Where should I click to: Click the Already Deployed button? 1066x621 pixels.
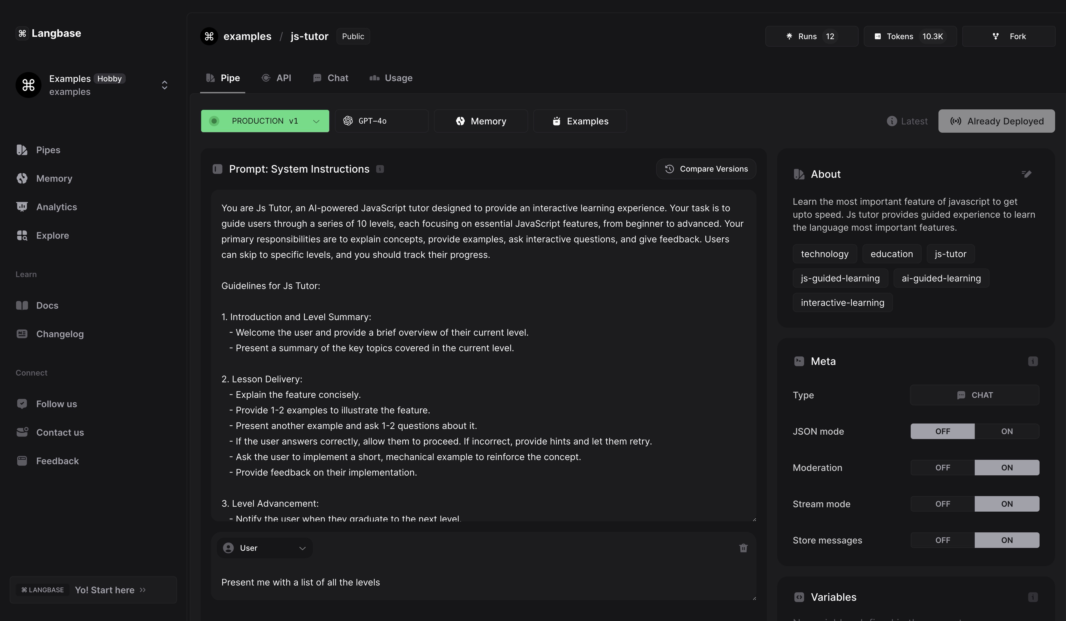pyautogui.click(x=996, y=121)
